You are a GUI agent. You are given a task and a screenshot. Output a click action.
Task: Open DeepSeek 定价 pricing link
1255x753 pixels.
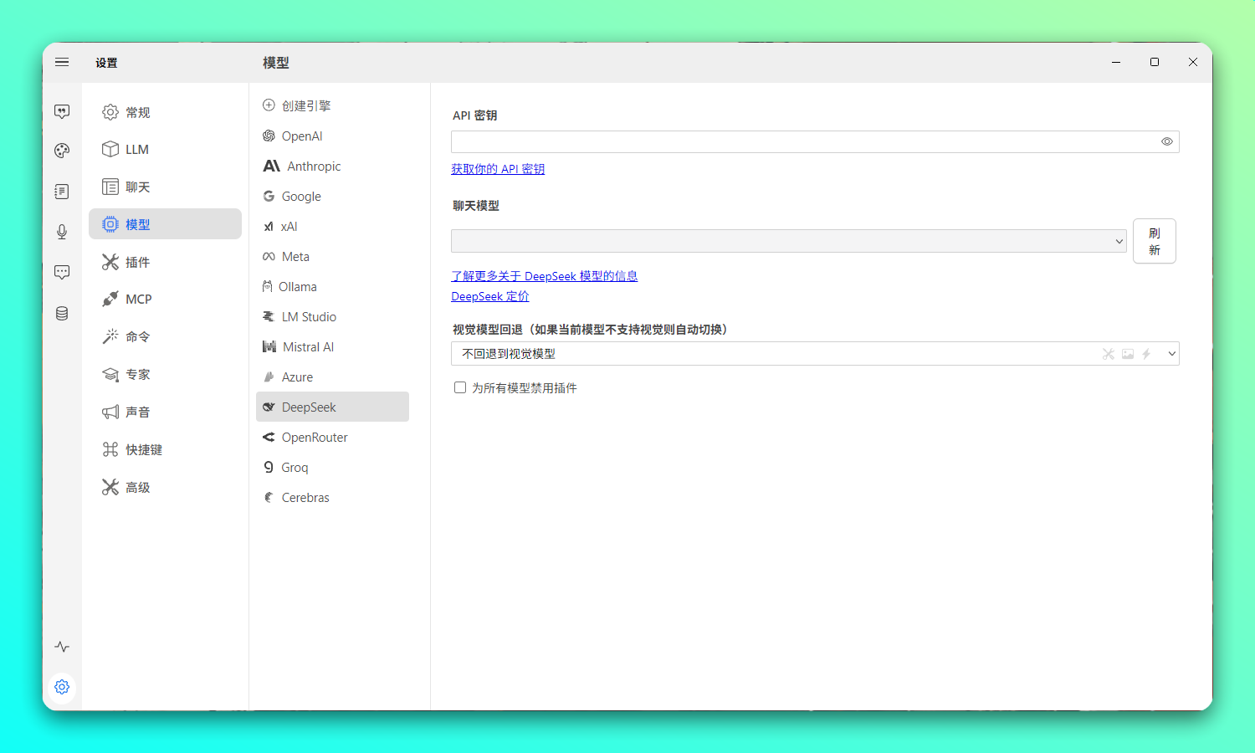pos(490,296)
